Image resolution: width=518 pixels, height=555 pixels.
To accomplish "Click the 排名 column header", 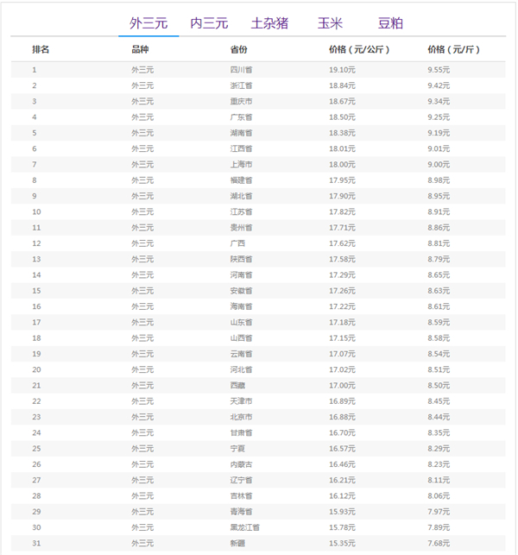I will pyautogui.click(x=41, y=49).
